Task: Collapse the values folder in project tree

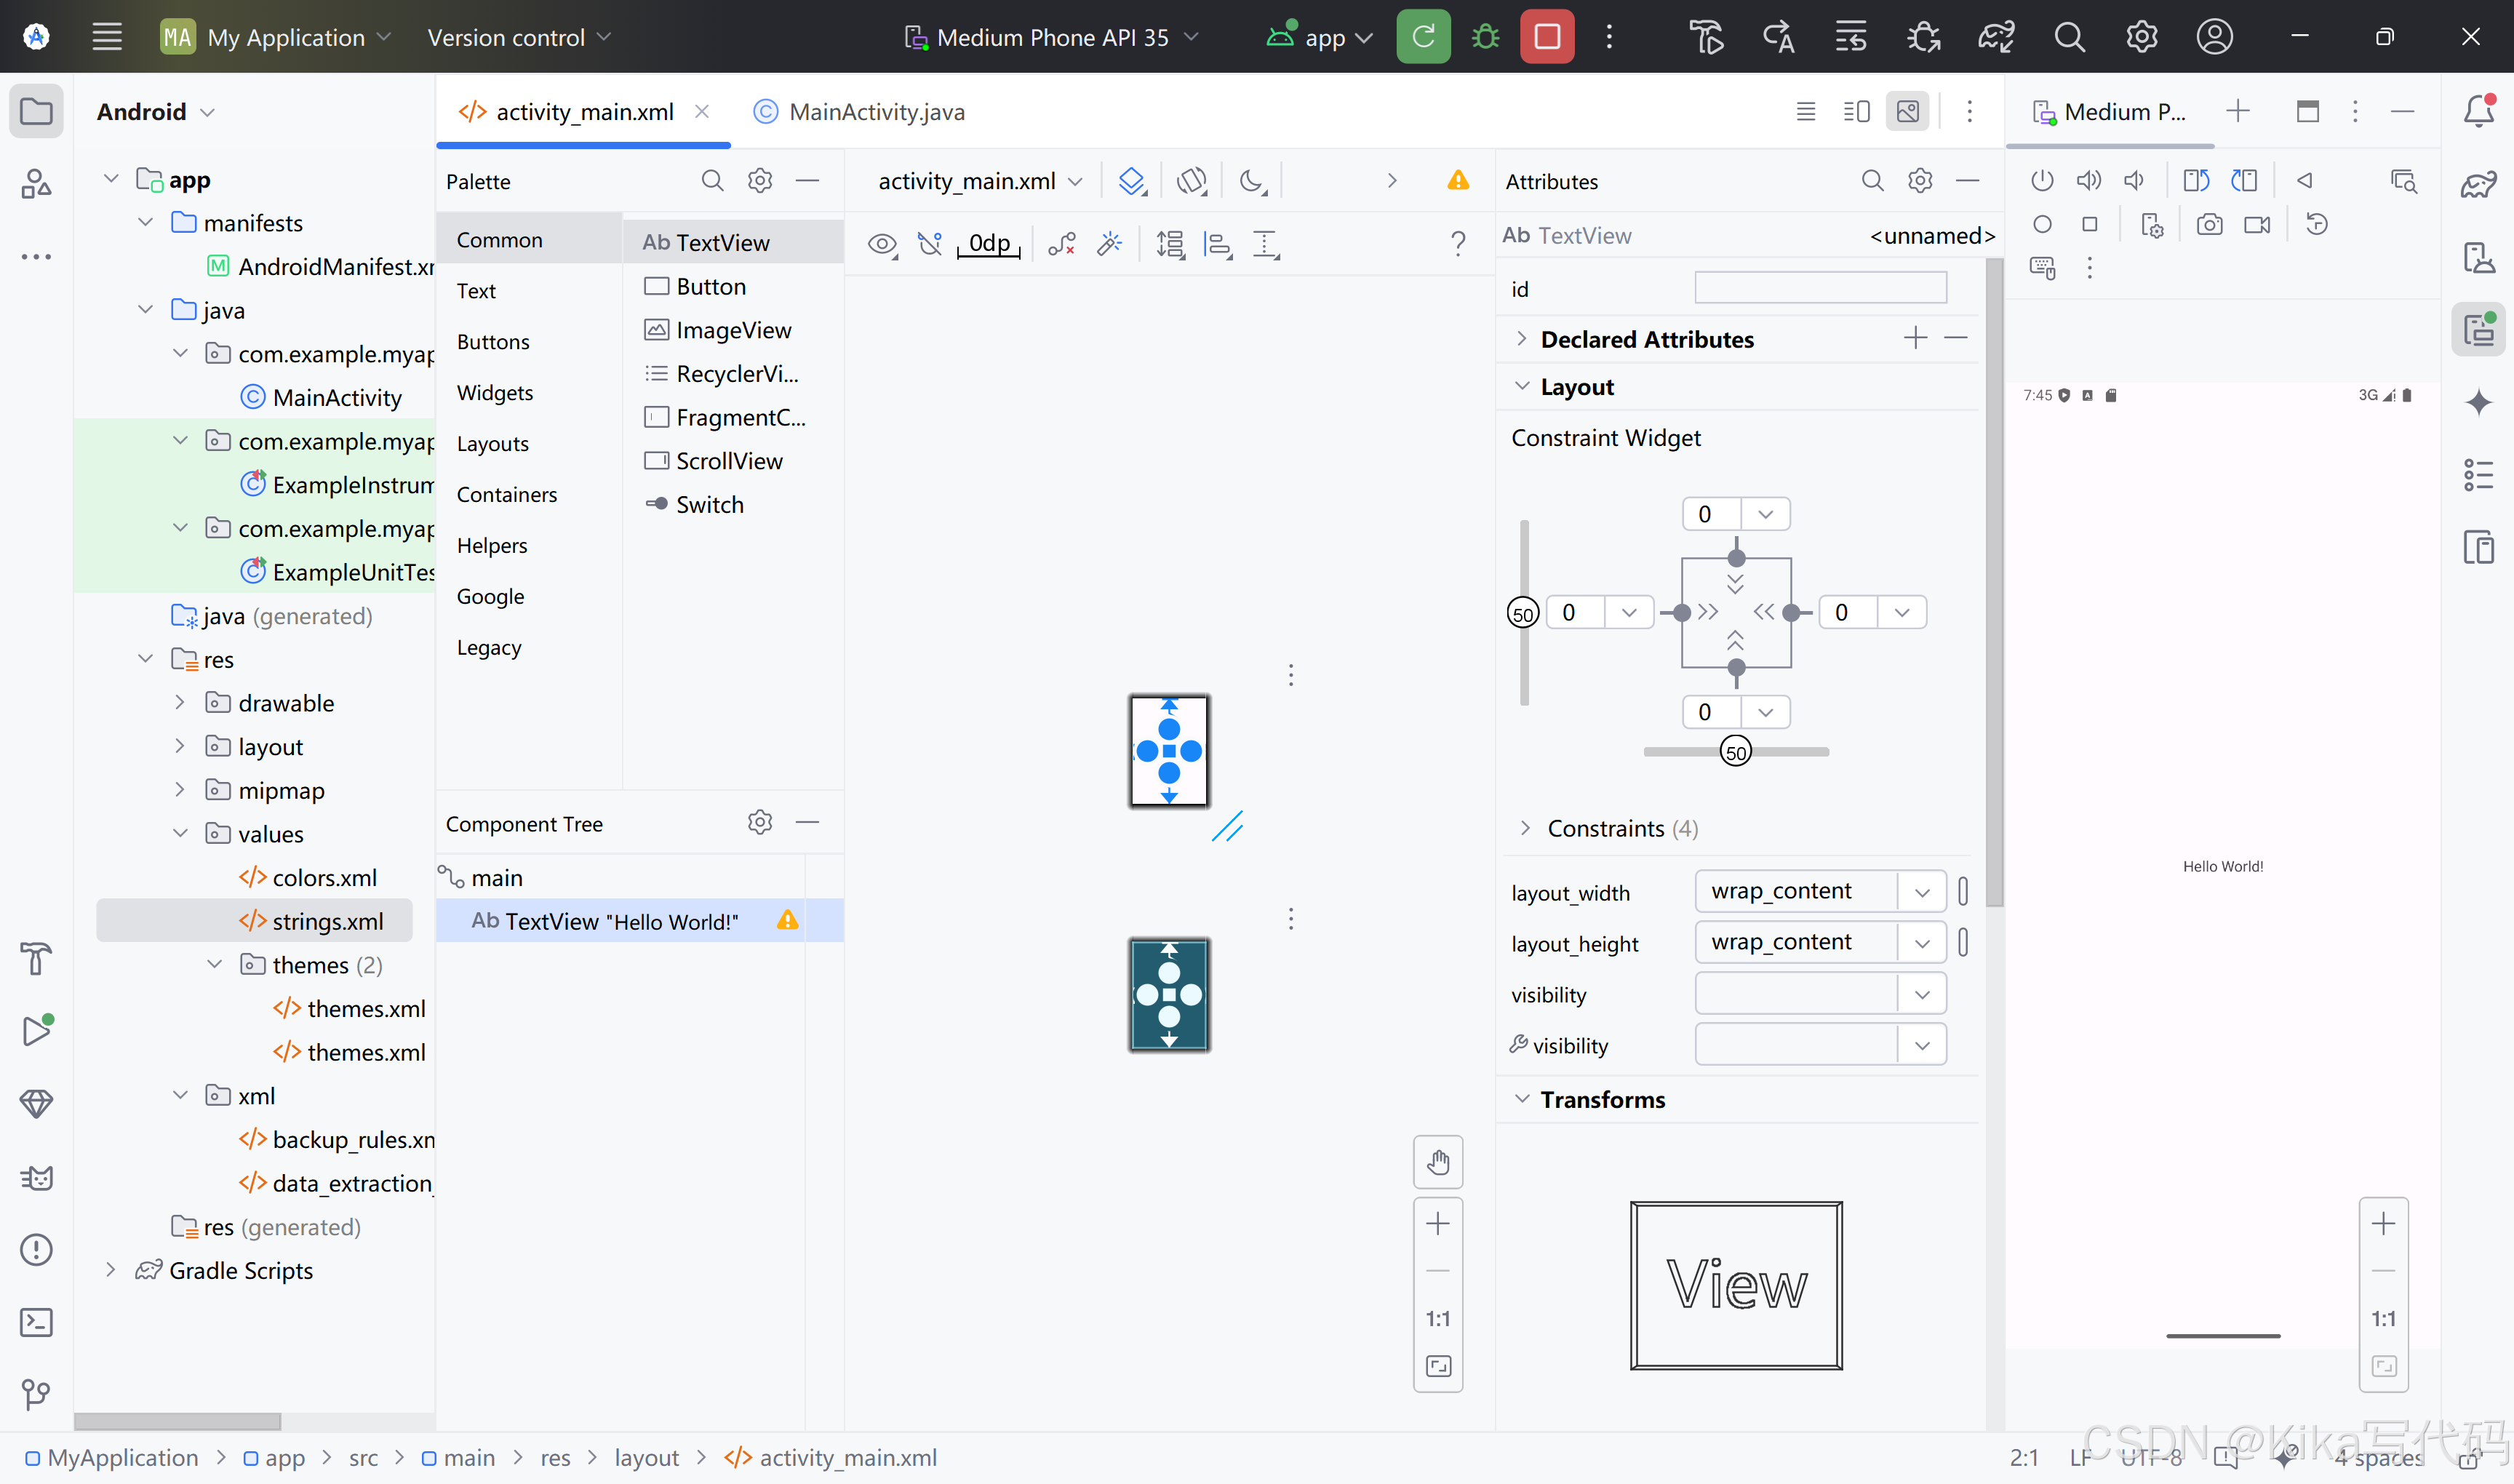Action: (180, 833)
